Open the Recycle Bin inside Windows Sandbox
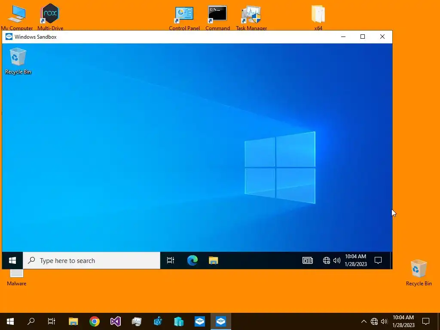Viewport: 440px width, 330px height. coord(18,61)
